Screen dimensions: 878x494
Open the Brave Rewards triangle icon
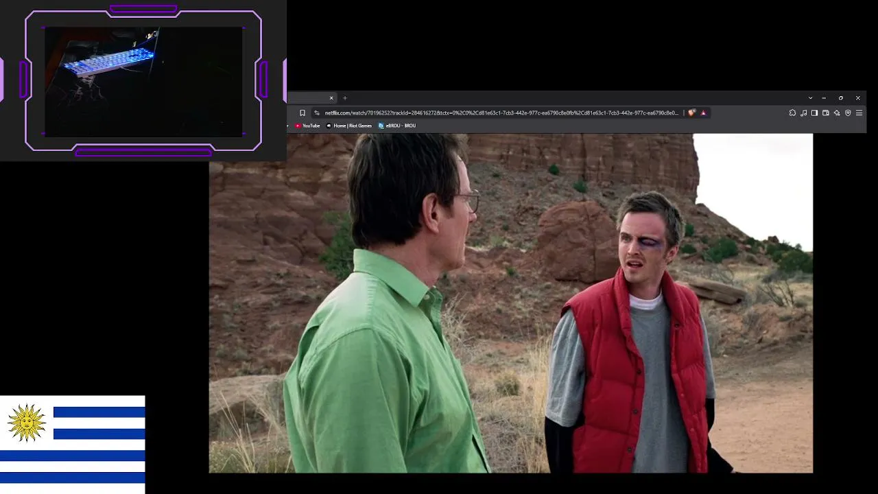click(703, 113)
